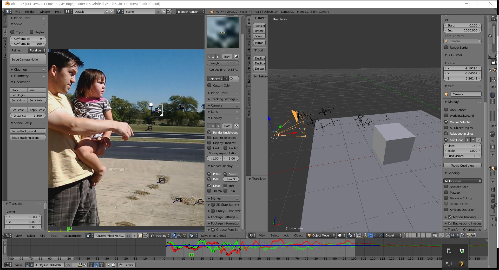Select rotate manipulator arc icon
The height and width of the screenshot is (270, 499).
point(376,235)
